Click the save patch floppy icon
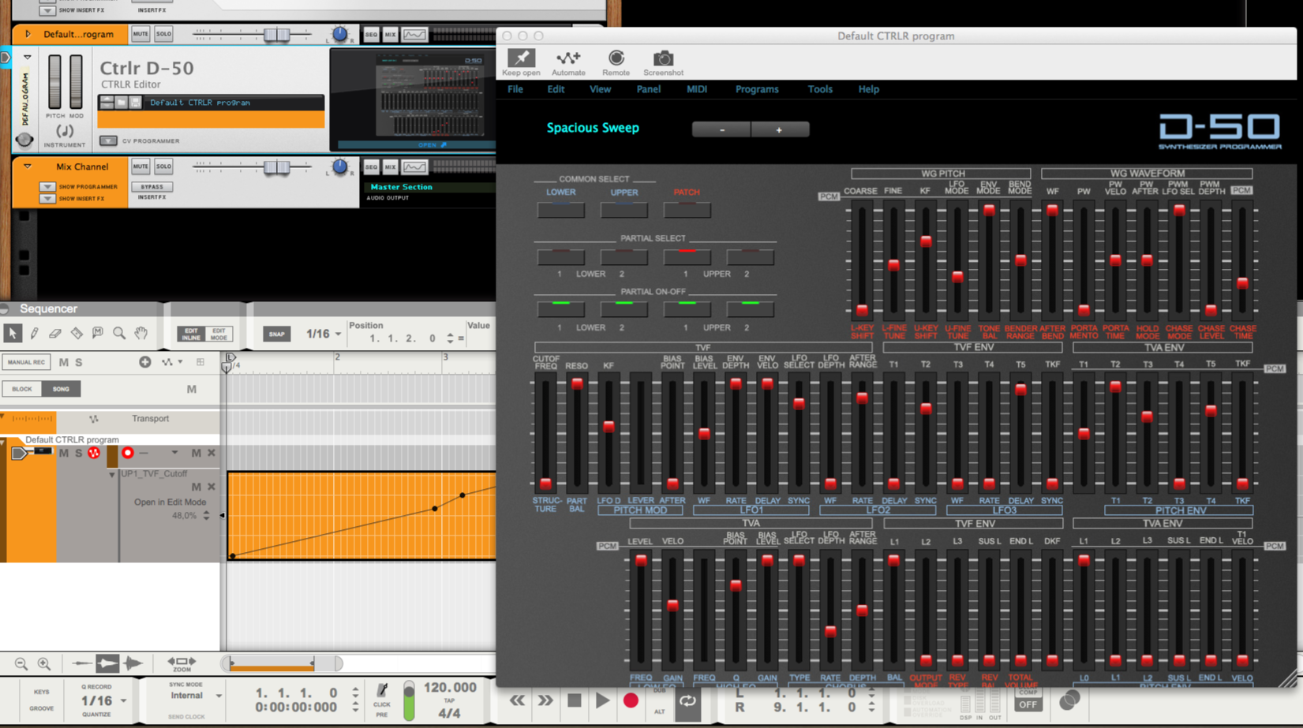Image resolution: width=1303 pixels, height=728 pixels. [x=135, y=103]
